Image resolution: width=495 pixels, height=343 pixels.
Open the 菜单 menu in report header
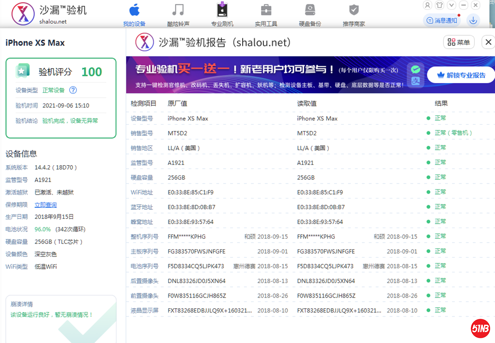[x=459, y=43]
